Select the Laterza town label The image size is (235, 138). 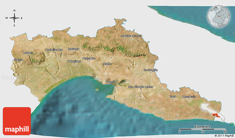coord(28,52)
